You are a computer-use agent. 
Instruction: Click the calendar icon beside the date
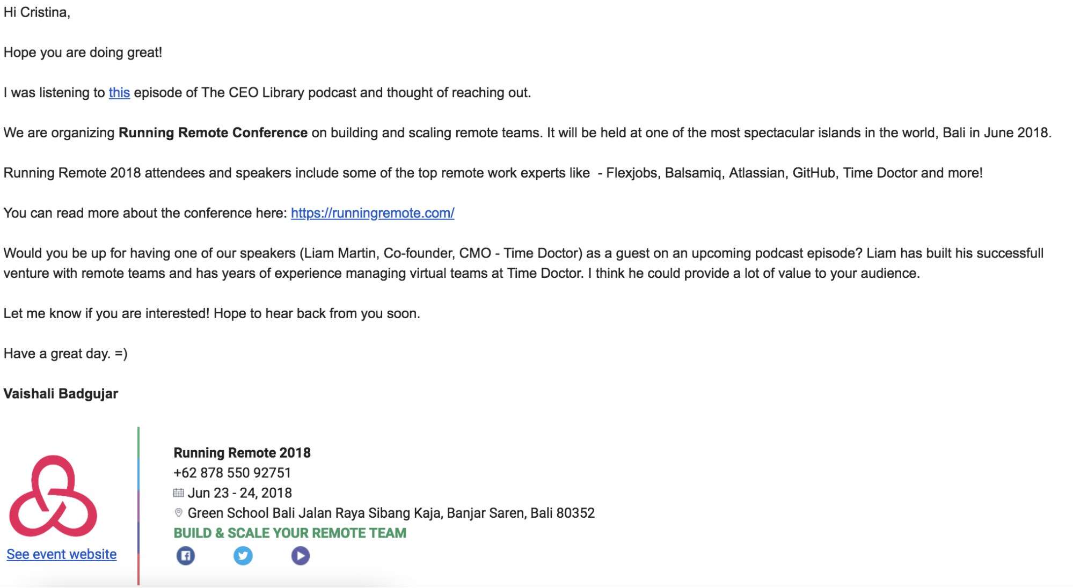[x=179, y=493]
